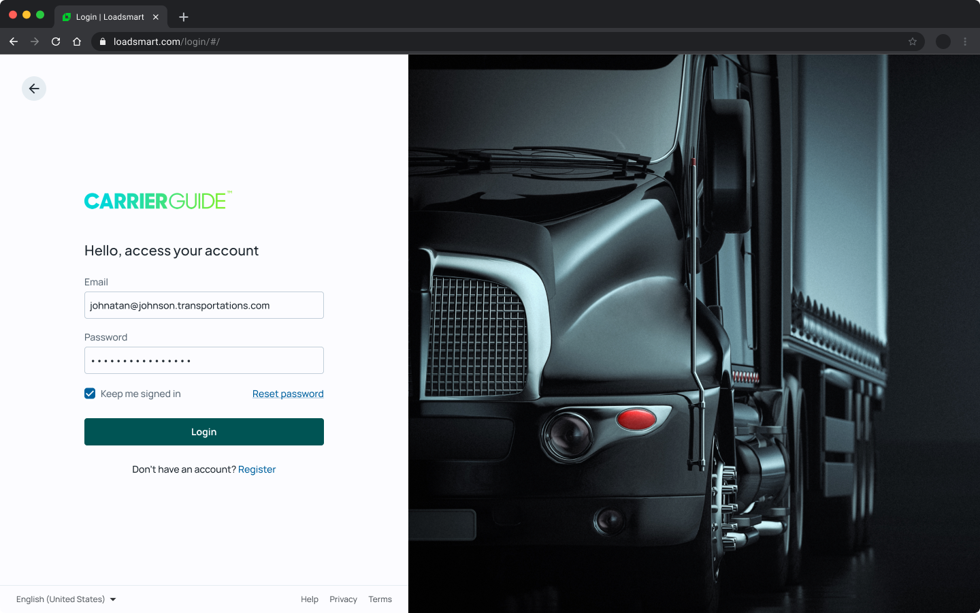Toggle the Keep me signed in checkbox

pos(90,393)
